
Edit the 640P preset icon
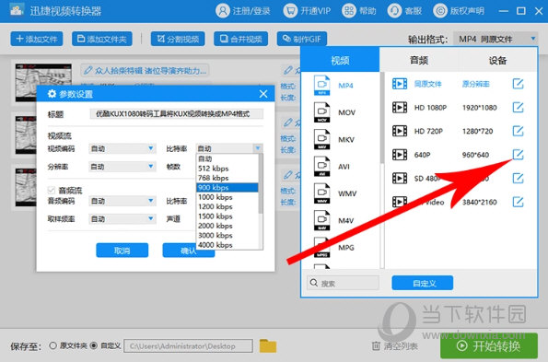(x=518, y=155)
